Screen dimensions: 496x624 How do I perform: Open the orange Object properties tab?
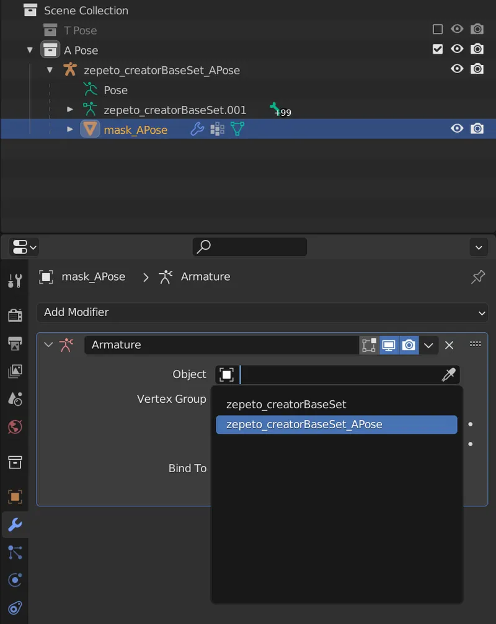15,496
